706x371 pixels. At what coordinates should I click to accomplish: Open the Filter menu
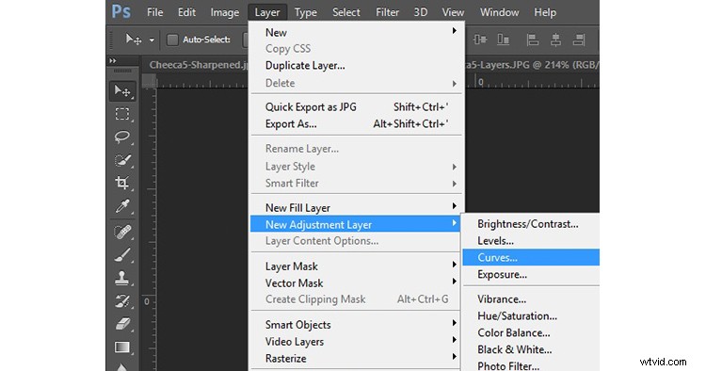coord(387,12)
